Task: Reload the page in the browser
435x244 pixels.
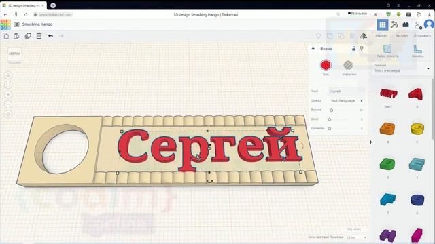Action: tap(26, 15)
